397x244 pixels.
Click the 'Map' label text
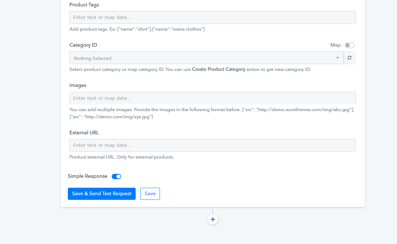coord(336,45)
